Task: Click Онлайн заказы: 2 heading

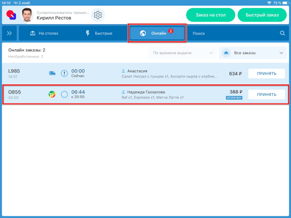Action: click(27, 50)
